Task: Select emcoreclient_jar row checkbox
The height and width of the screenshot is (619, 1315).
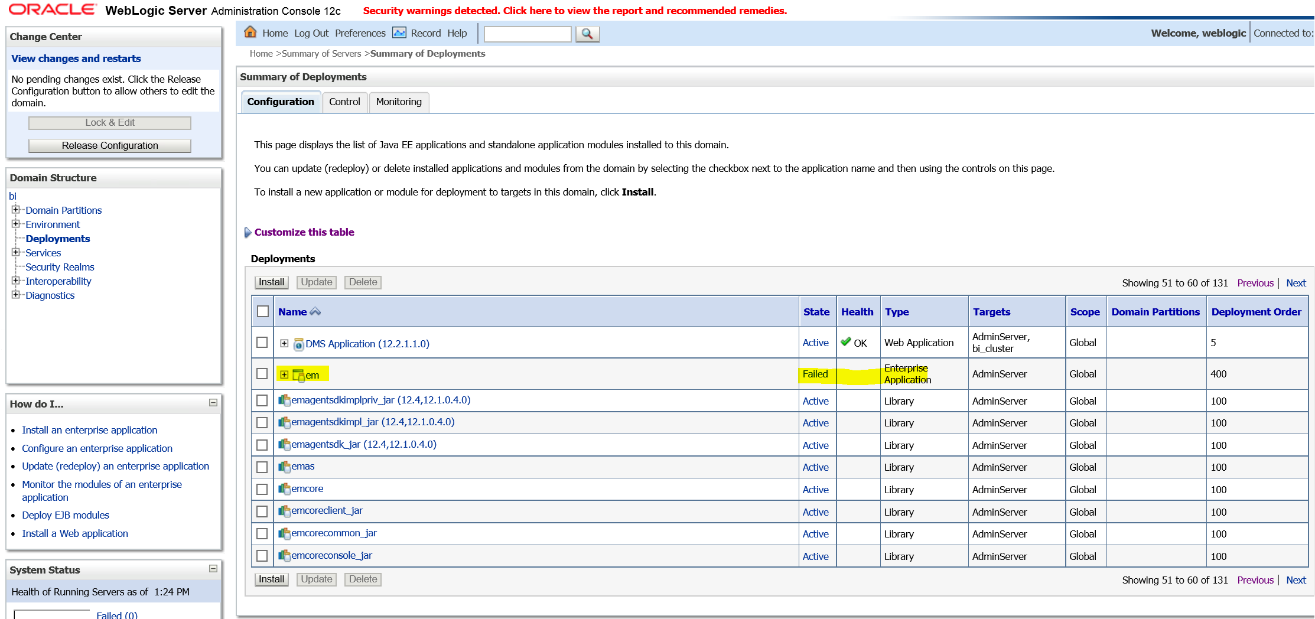Action: [262, 512]
